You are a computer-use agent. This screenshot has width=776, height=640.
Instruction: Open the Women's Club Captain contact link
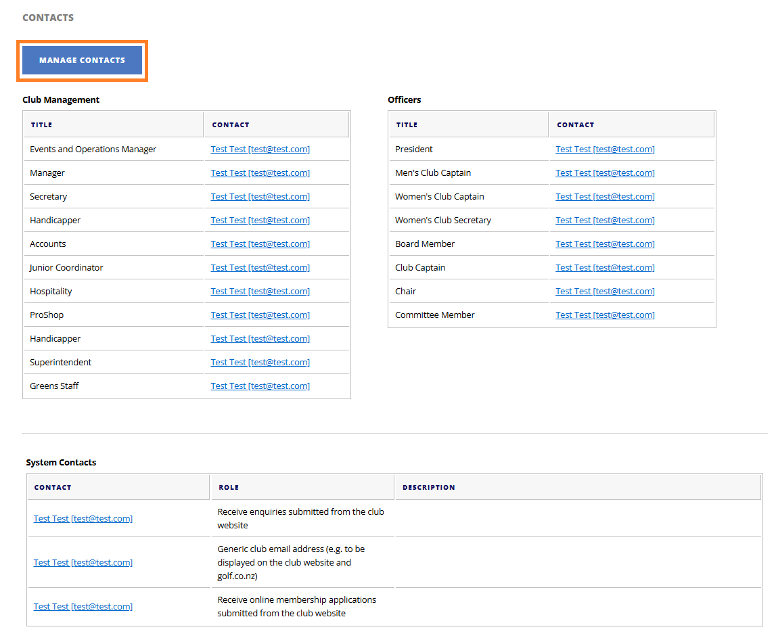[x=605, y=196]
